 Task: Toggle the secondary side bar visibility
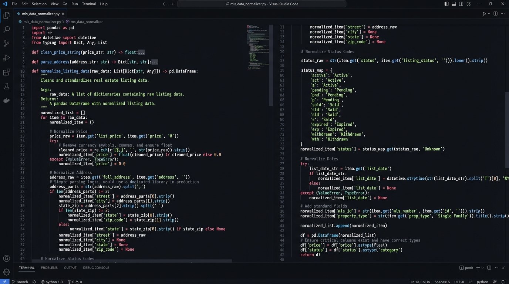[461, 4]
